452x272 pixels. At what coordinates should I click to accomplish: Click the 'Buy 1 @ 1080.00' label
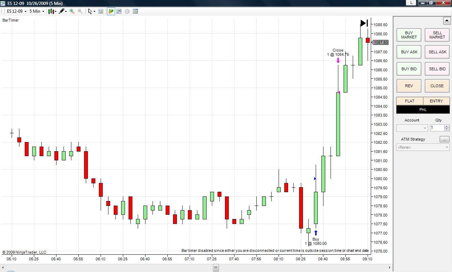click(316, 241)
